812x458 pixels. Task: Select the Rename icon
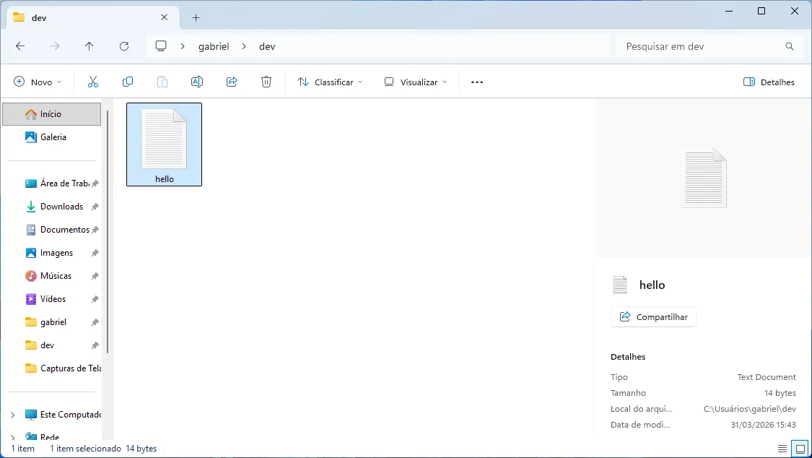pos(197,82)
